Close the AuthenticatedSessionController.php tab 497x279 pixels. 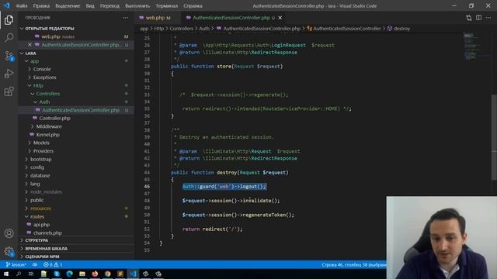click(280, 18)
